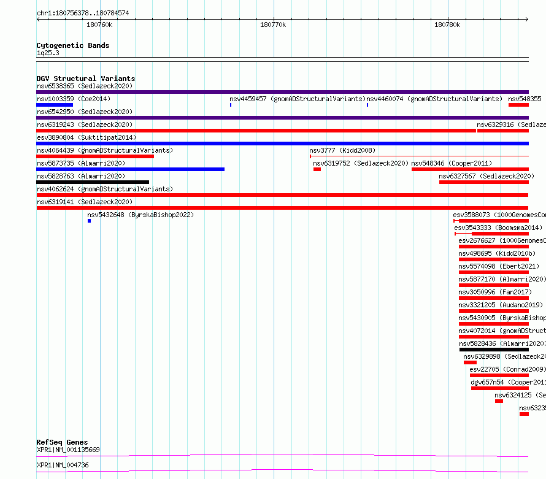Click the red nsv6324125 variant bar
Viewport: 546px width, 479px height.
[499, 401]
